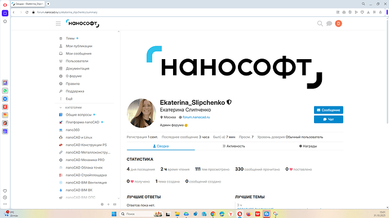Open the orange user avatar menu
The height and width of the screenshot is (218, 389).
(x=338, y=24)
